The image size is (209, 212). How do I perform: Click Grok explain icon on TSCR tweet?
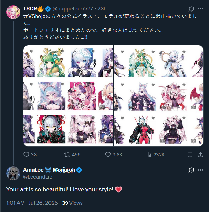(x=191, y=9)
